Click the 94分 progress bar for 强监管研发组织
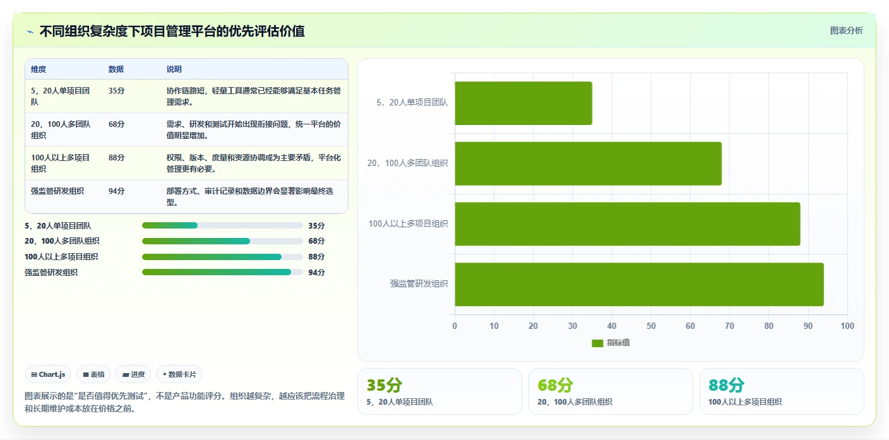Screen dimensions: 889x440 pyautogui.click(x=222, y=272)
